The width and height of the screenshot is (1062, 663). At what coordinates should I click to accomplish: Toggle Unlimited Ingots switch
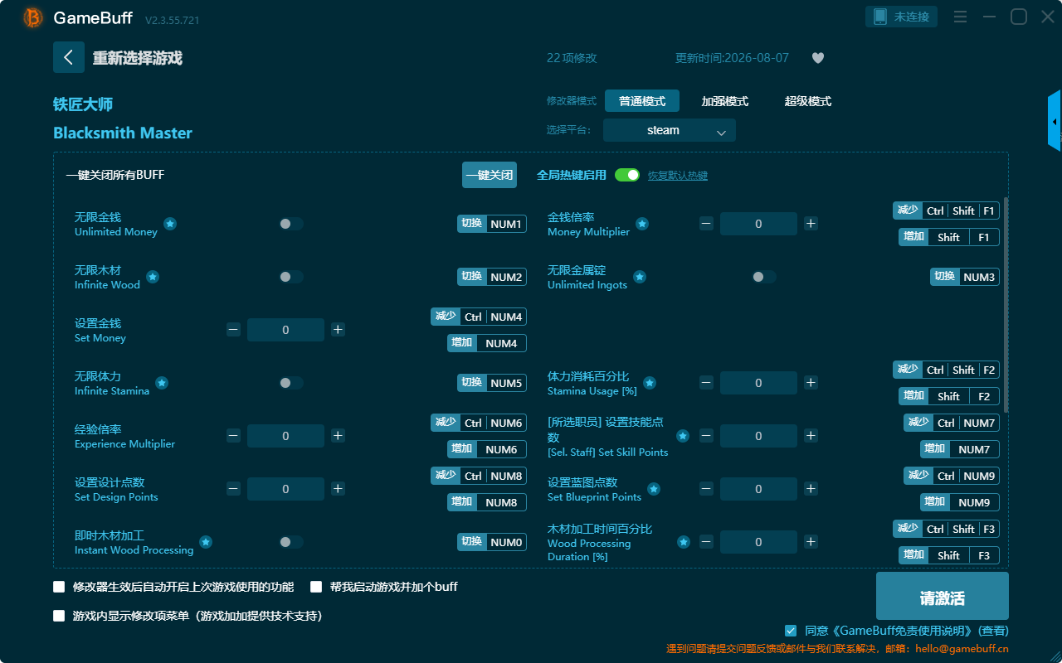[x=764, y=277]
